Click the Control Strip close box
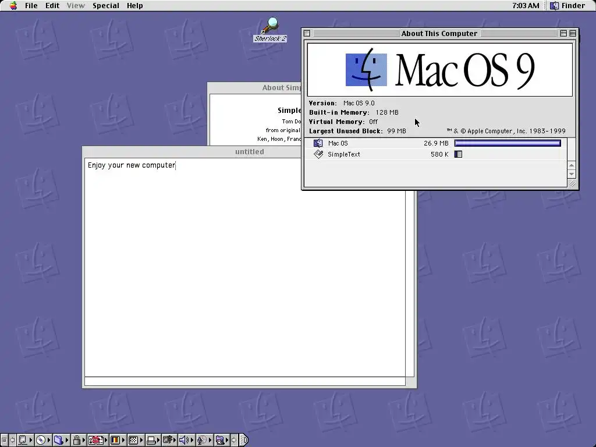 pyautogui.click(x=4, y=440)
